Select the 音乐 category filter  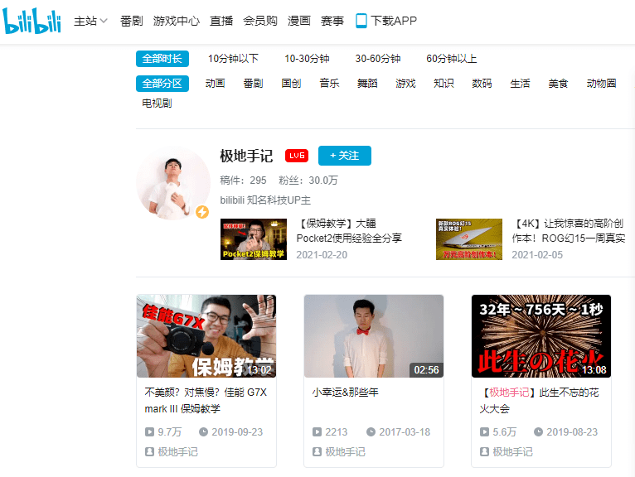(329, 84)
